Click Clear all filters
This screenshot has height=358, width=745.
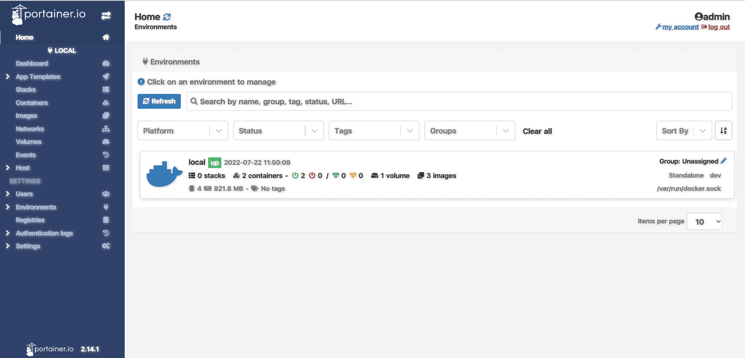[x=537, y=131]
